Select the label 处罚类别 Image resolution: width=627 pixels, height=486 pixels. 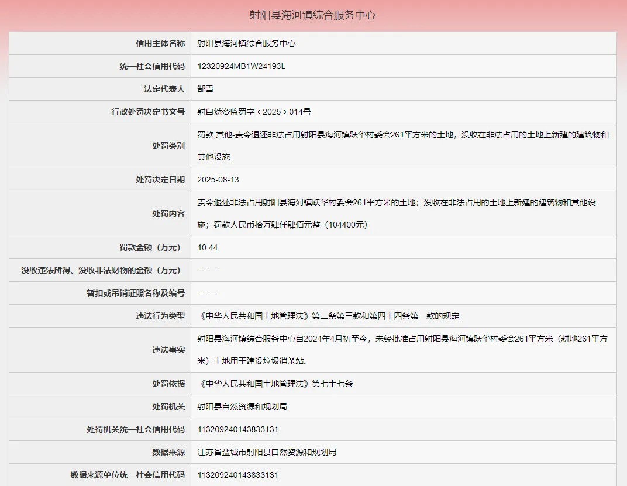click(168, 146)
